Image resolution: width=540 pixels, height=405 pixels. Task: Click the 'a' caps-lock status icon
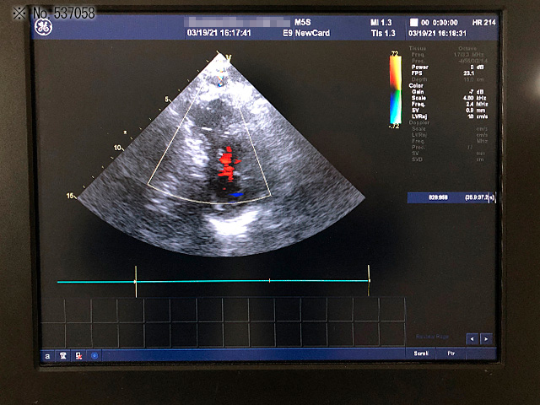(47, 356)
